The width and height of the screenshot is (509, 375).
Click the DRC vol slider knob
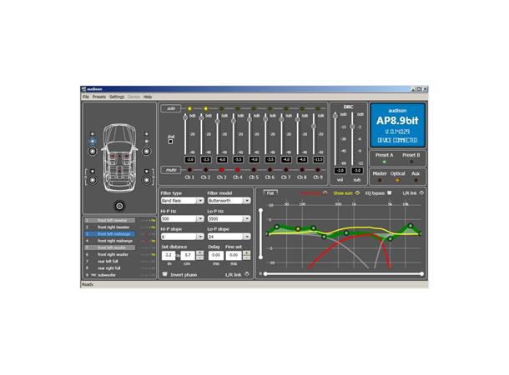pos(335,116)
